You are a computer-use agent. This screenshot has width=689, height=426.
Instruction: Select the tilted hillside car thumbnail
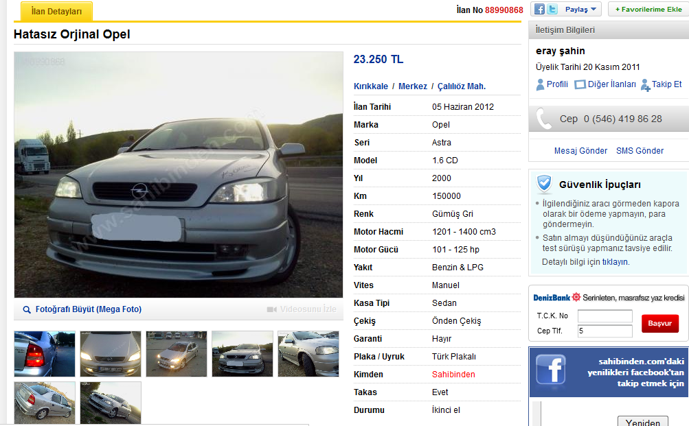coord(111,403)
